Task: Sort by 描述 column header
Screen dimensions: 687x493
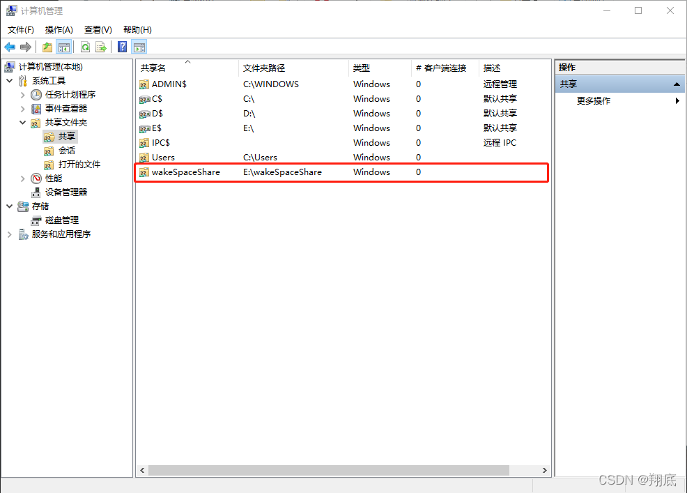Action: pyautogui.click(x=514, y=68)
